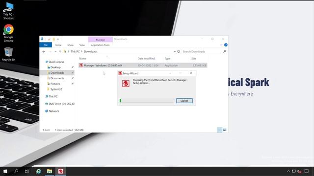Screen dimensions: 314x176
Task: Switch to large icons view layout
Action: pos(225,130)
